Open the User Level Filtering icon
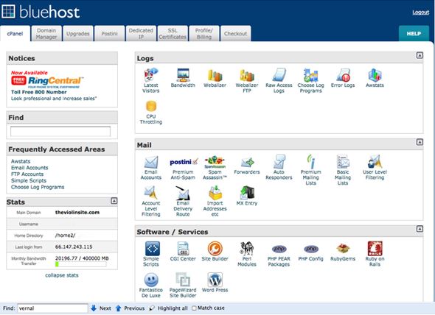This screenshot has width=435, height=315. click(375, 162)
